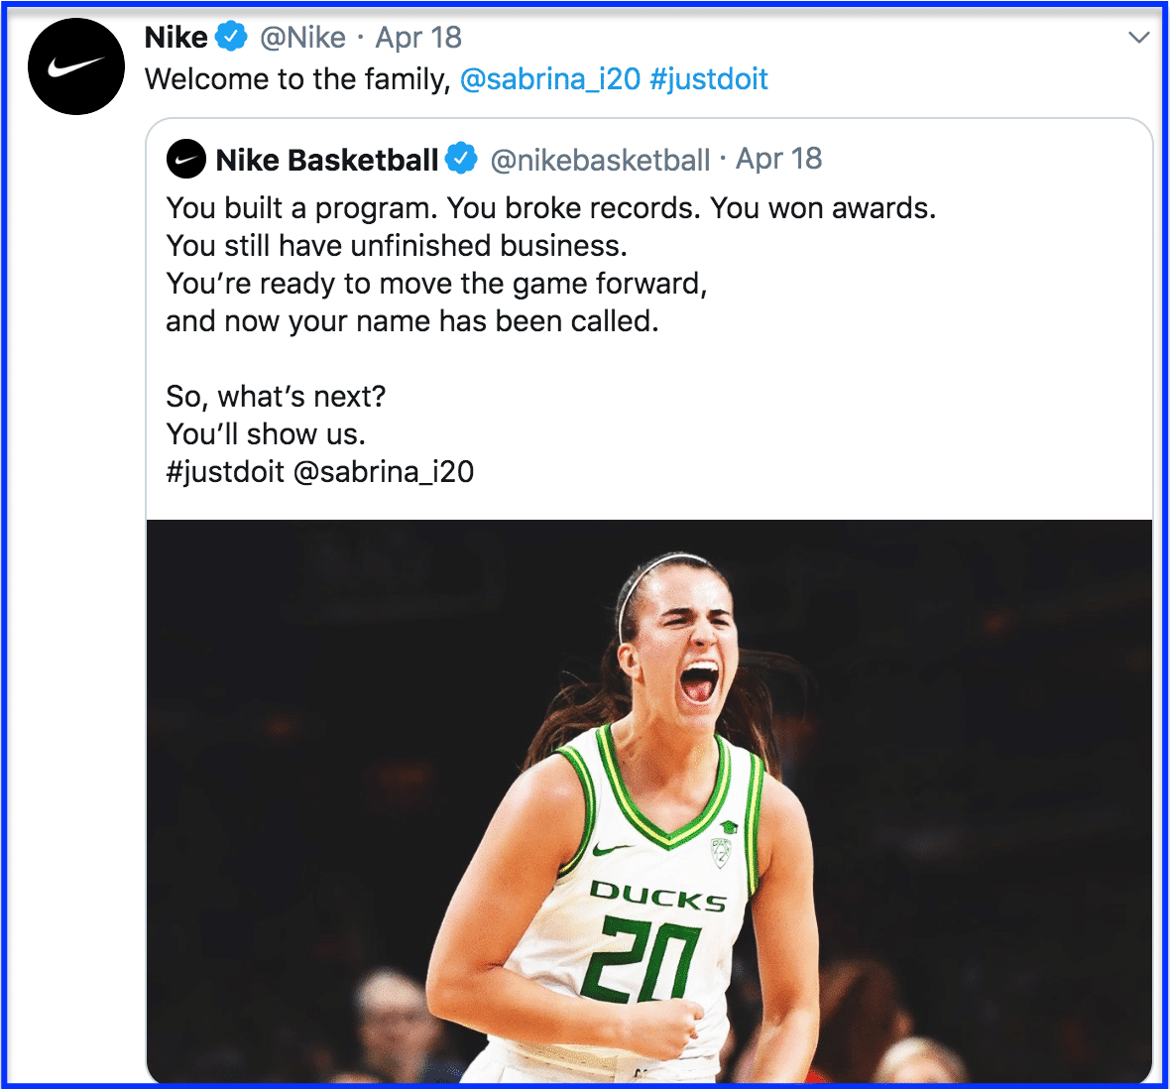Image resolution: width=1170 pixels, height=1089 pixels.
Task: Open the Nike Basketball account name
Action: click(x=327, y=160)
